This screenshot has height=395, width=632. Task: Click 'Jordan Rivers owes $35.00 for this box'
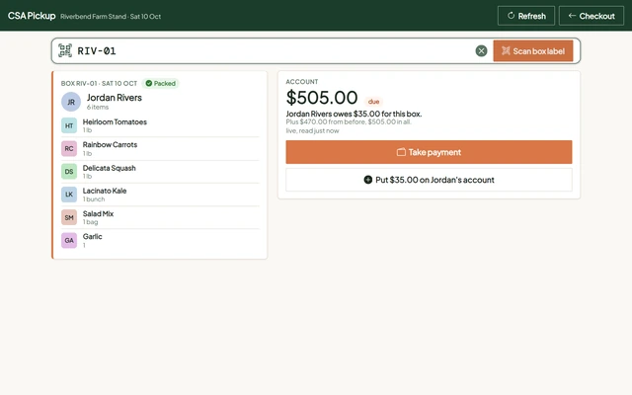[354, 115]
